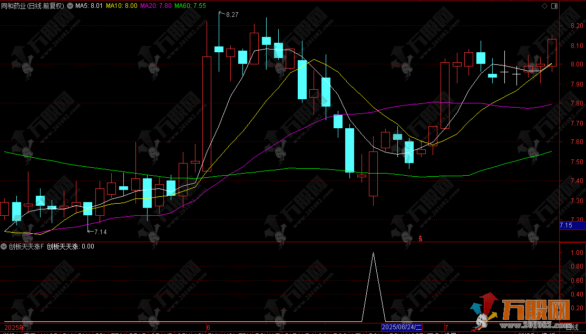Click the 7.14 low price annotation
586x334 pixels.
pyautogui.click(x=101, y=232)
